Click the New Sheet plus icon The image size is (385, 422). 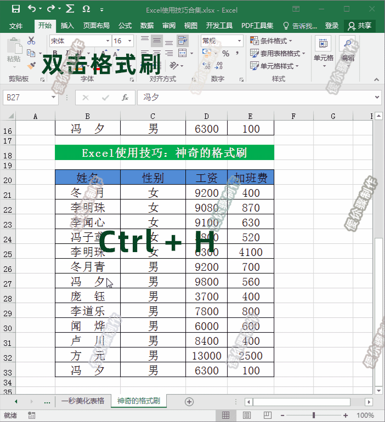pos(189,402)
